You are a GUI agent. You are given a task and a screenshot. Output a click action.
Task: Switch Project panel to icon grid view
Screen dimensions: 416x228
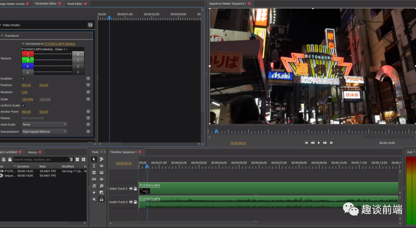[84, 160]
